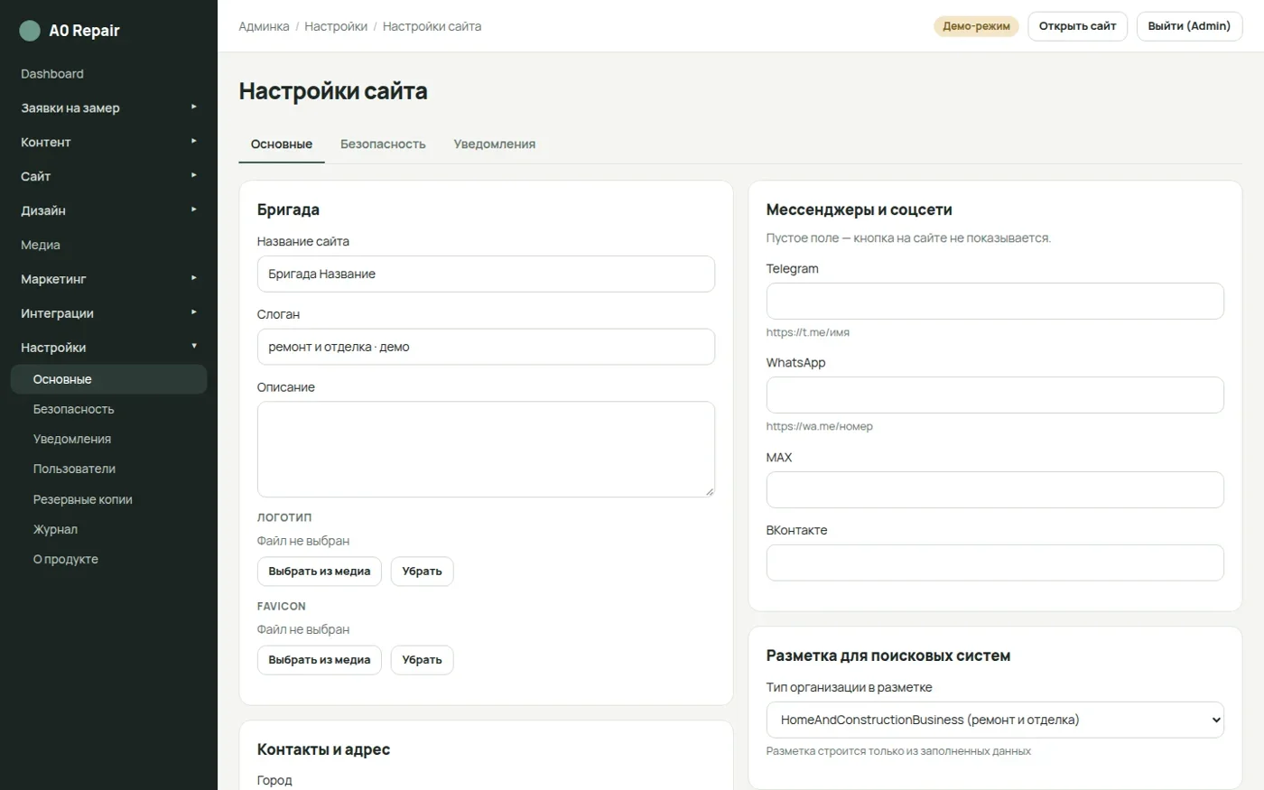Grab the Описание textarea resize handle
Viewport: 1264px width, 790px height.
(x=709, y=491)
